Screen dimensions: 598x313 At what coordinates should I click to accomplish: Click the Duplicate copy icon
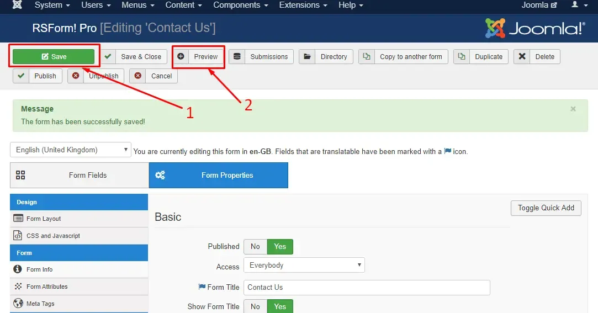point(462,56)
